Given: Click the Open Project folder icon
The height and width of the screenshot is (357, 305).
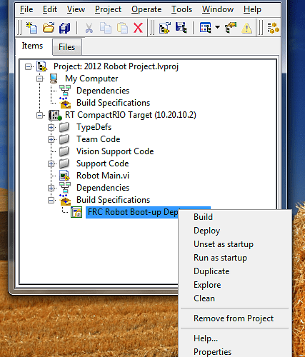Looking at the screenshot, I should [49, 28].
